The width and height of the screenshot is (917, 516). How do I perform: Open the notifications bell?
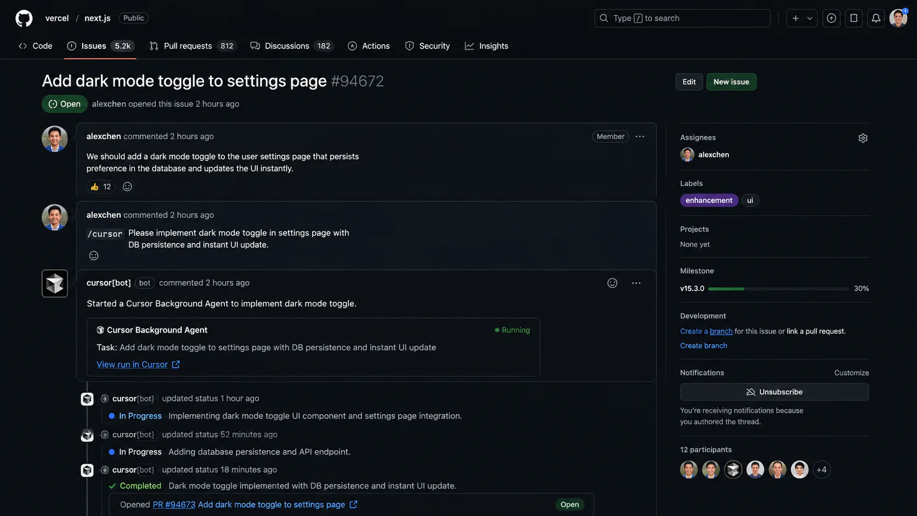[x=876, y=18]
